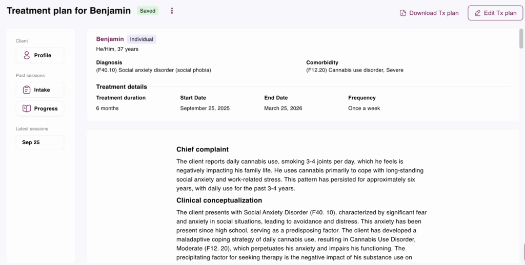
Task: Click the March 25, 2026 end date
Action: tap(284, 108)
